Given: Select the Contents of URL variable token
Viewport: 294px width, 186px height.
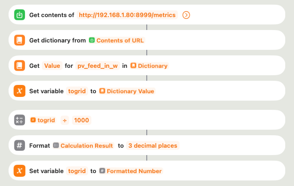Looking at the screenshot, I should click(116, 40).
